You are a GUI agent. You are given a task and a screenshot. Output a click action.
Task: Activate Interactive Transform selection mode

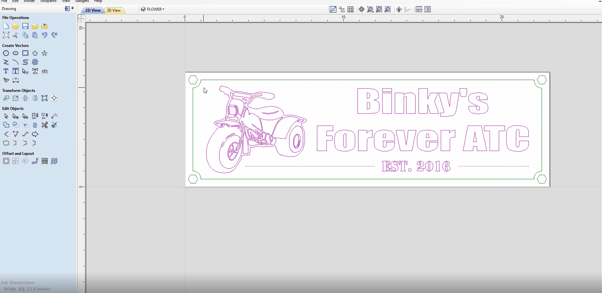pos(25,116)
